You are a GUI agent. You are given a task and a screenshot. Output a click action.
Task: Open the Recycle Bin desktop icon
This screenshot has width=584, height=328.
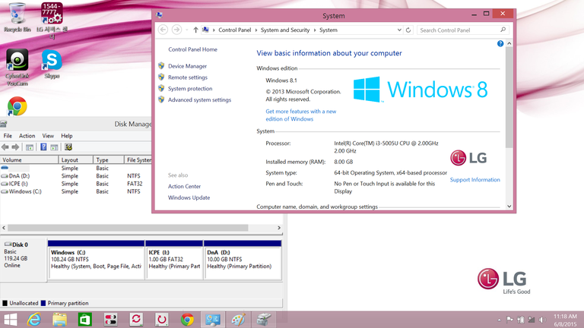point(17,17)
